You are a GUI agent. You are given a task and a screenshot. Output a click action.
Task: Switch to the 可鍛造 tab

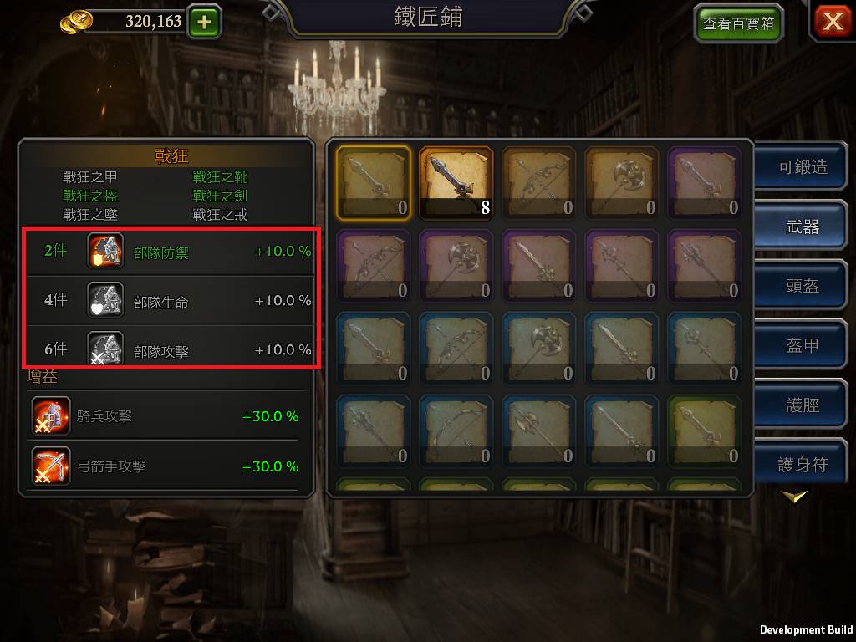(802, 166)
